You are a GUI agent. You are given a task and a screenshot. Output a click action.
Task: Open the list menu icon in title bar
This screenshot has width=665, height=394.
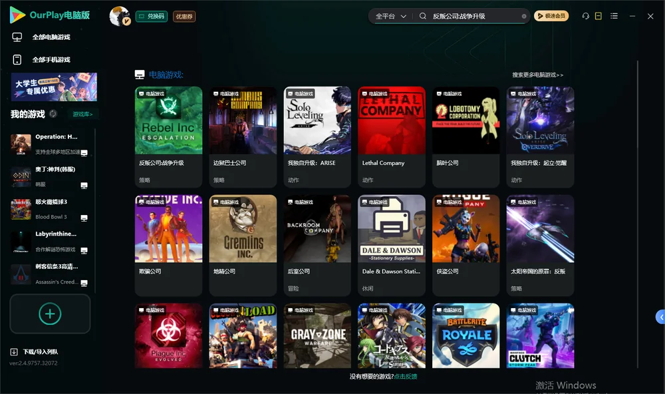coord(614,16)
